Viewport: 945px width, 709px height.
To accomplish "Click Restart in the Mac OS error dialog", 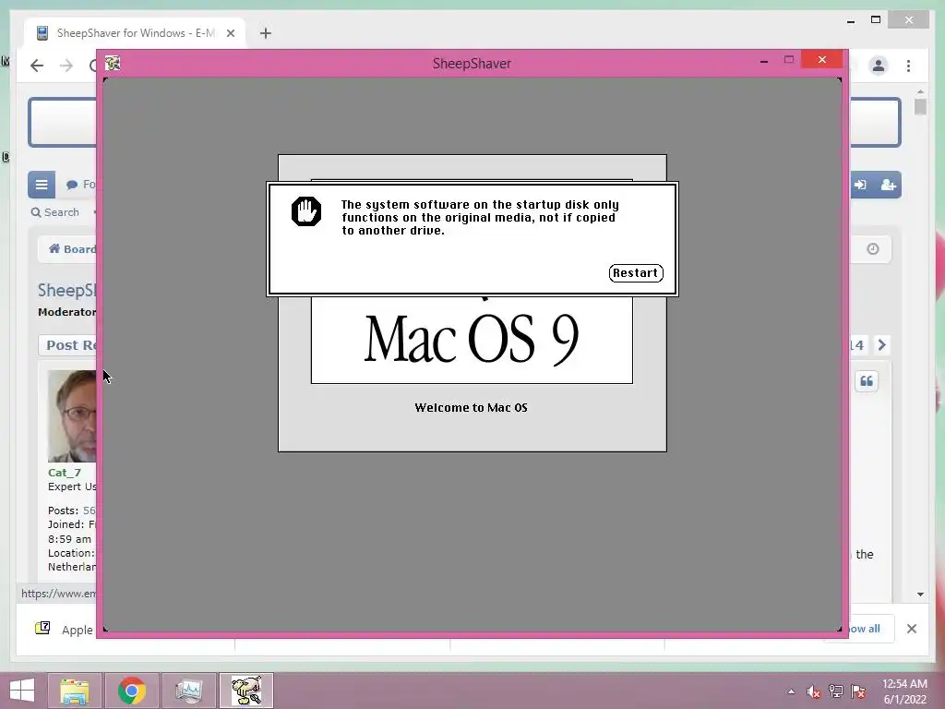I will (636, 273).
